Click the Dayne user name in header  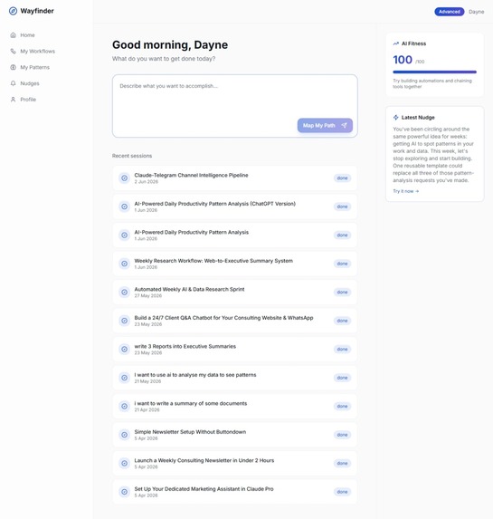tap(476, 12)
